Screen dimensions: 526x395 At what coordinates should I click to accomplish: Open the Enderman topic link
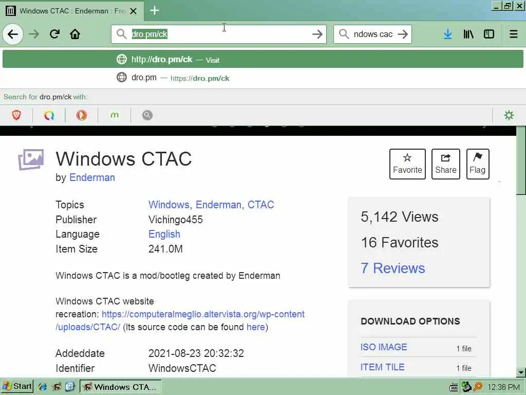218,205
